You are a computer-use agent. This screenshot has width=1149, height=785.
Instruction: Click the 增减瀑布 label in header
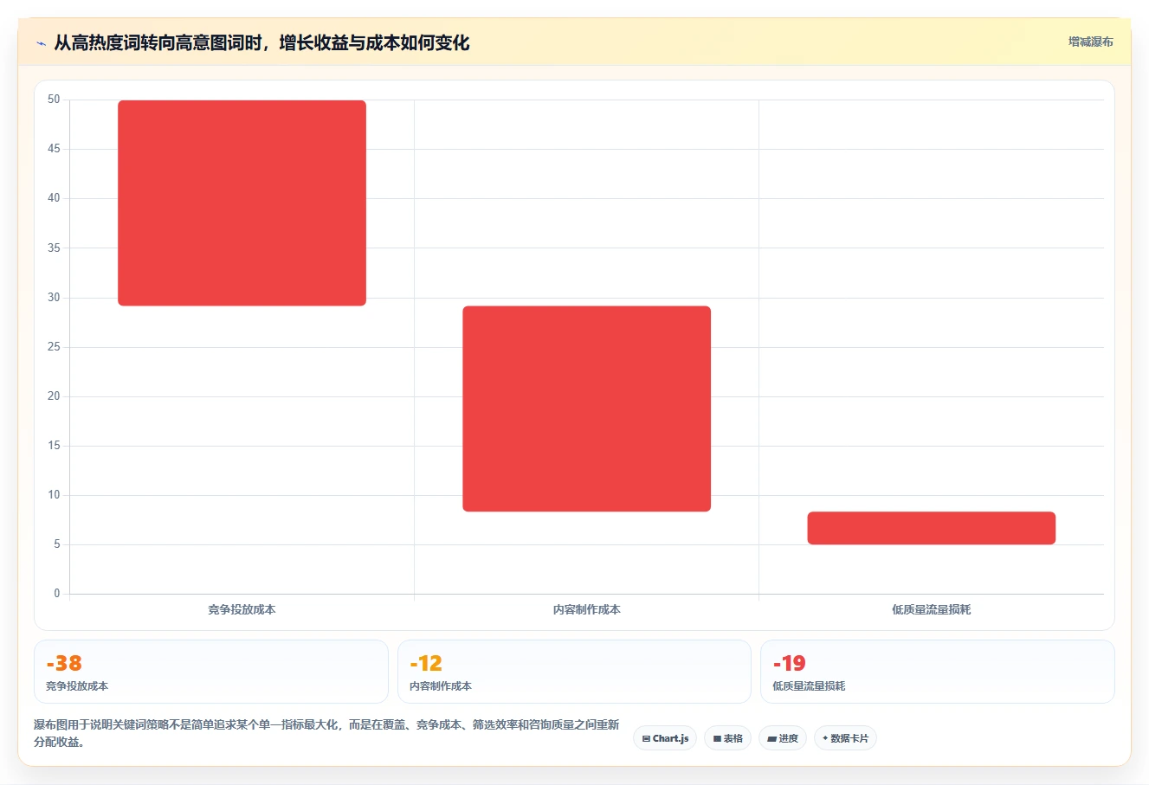(1090, 42)
